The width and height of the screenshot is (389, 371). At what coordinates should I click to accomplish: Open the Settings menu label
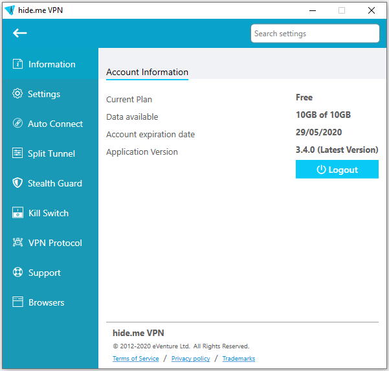coord(44,94)
